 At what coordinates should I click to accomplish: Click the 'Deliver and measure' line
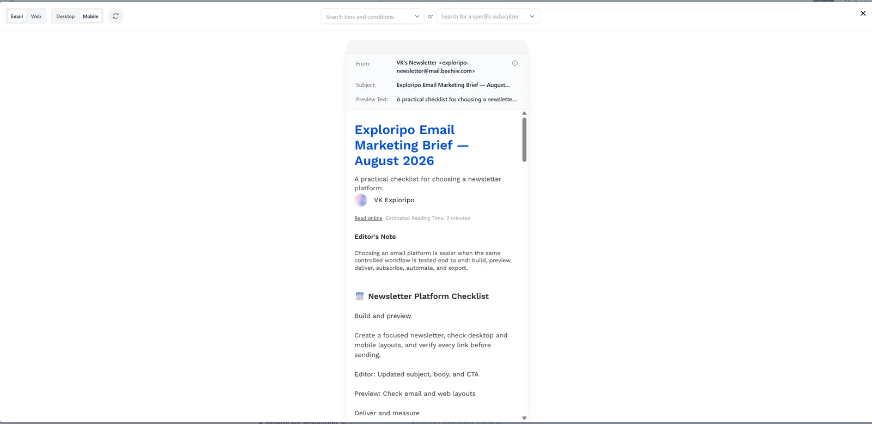387,413
